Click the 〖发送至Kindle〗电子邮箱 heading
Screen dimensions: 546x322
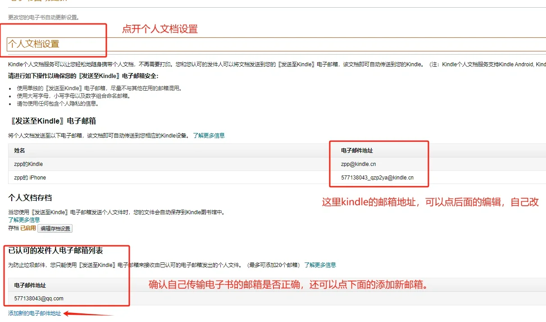52,121
